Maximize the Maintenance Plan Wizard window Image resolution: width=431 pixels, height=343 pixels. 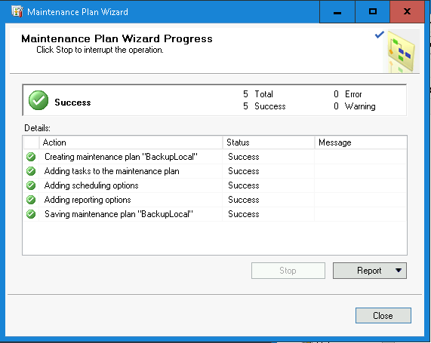[373, 11]
